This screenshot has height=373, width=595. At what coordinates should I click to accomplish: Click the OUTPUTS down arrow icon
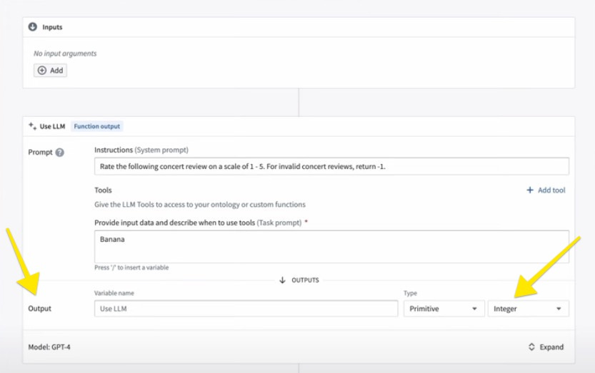282,280
